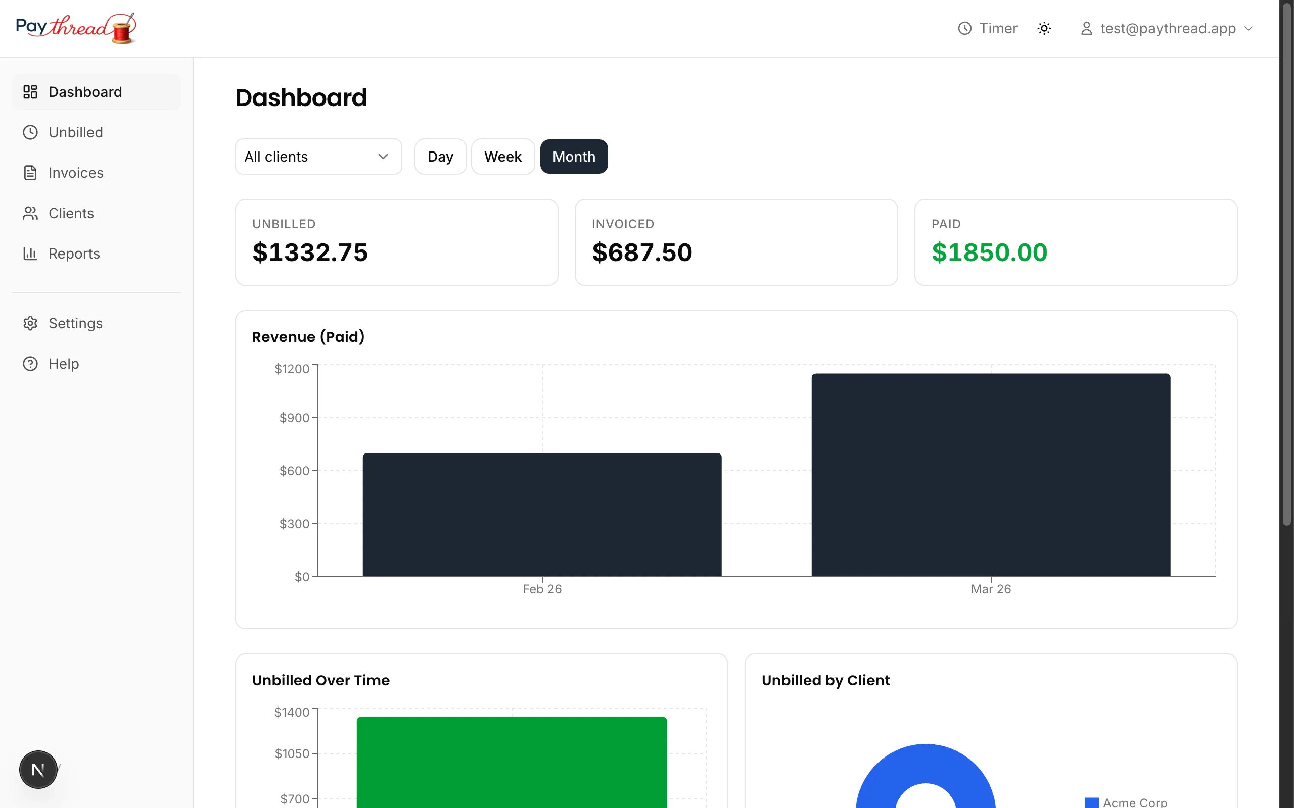Navigate to Clients in sidebar
Screen dimensions: 1294x808
tap(96, 213)
